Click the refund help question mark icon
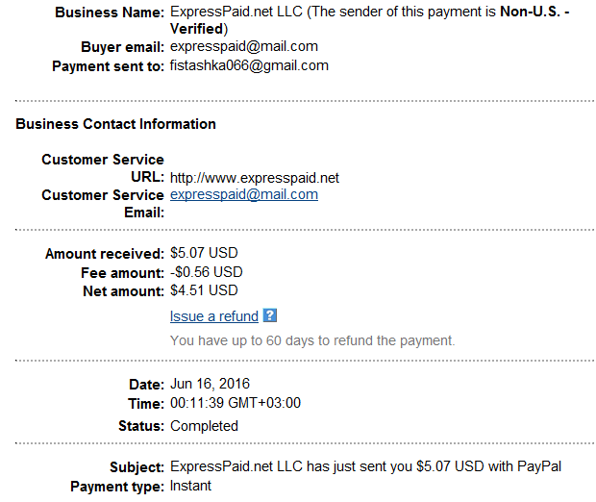The width and height of the screenshot is (596, 502). [x=270, y=315]
